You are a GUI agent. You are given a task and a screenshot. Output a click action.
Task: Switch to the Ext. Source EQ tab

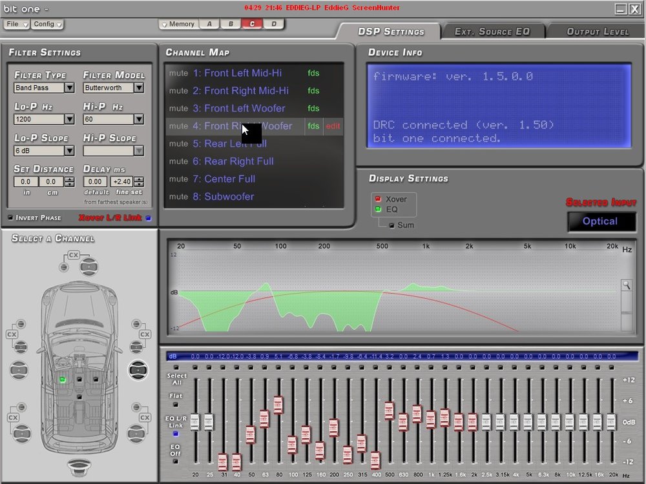[492, 32]
